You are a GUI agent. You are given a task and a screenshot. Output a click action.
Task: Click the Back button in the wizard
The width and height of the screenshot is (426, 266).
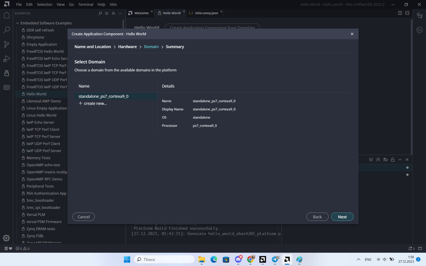[x=317, y=217]
